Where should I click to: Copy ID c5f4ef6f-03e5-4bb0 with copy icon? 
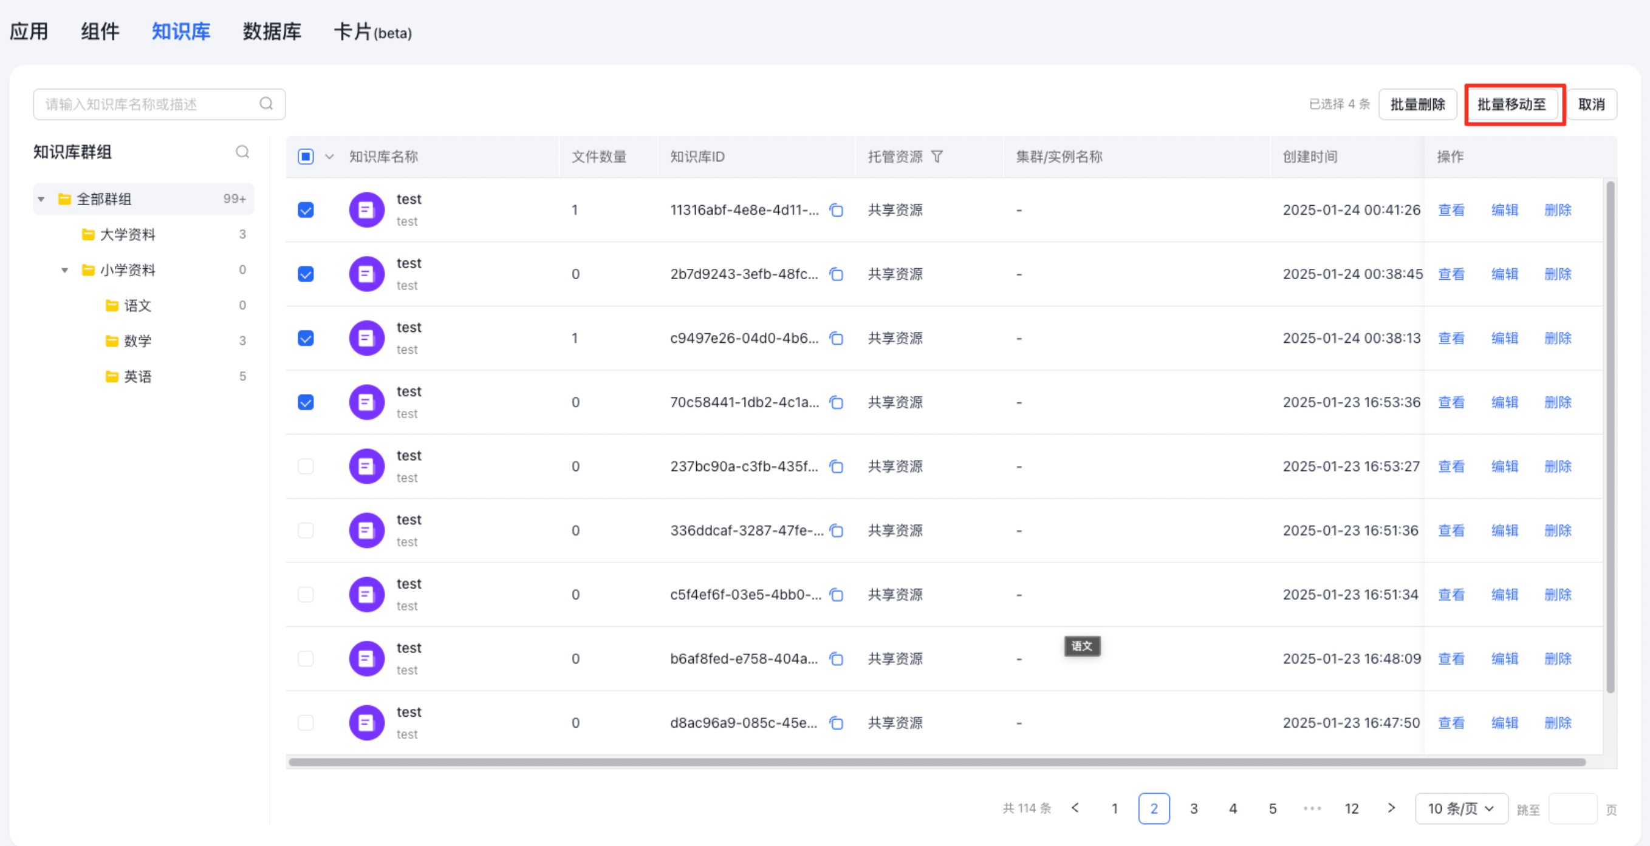point(836,595)
